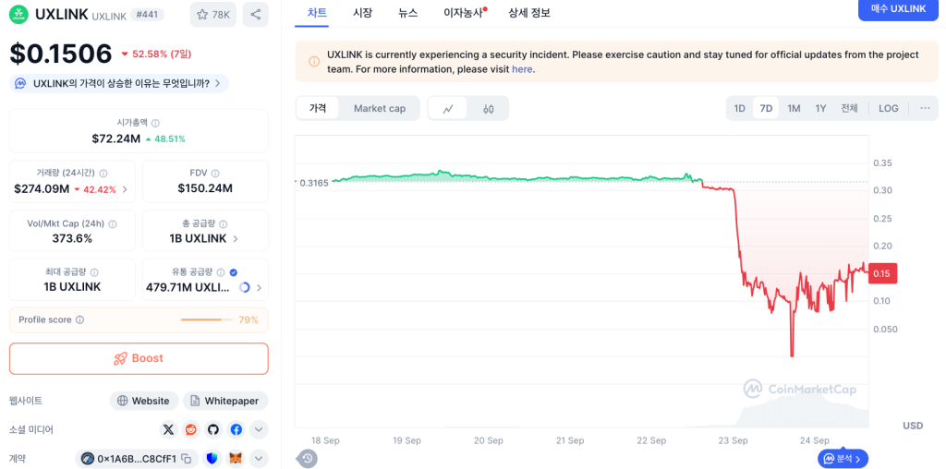This screenshot has width=946, height=469.
Task: Click the chart history clock icon
Action: [307, 459]
